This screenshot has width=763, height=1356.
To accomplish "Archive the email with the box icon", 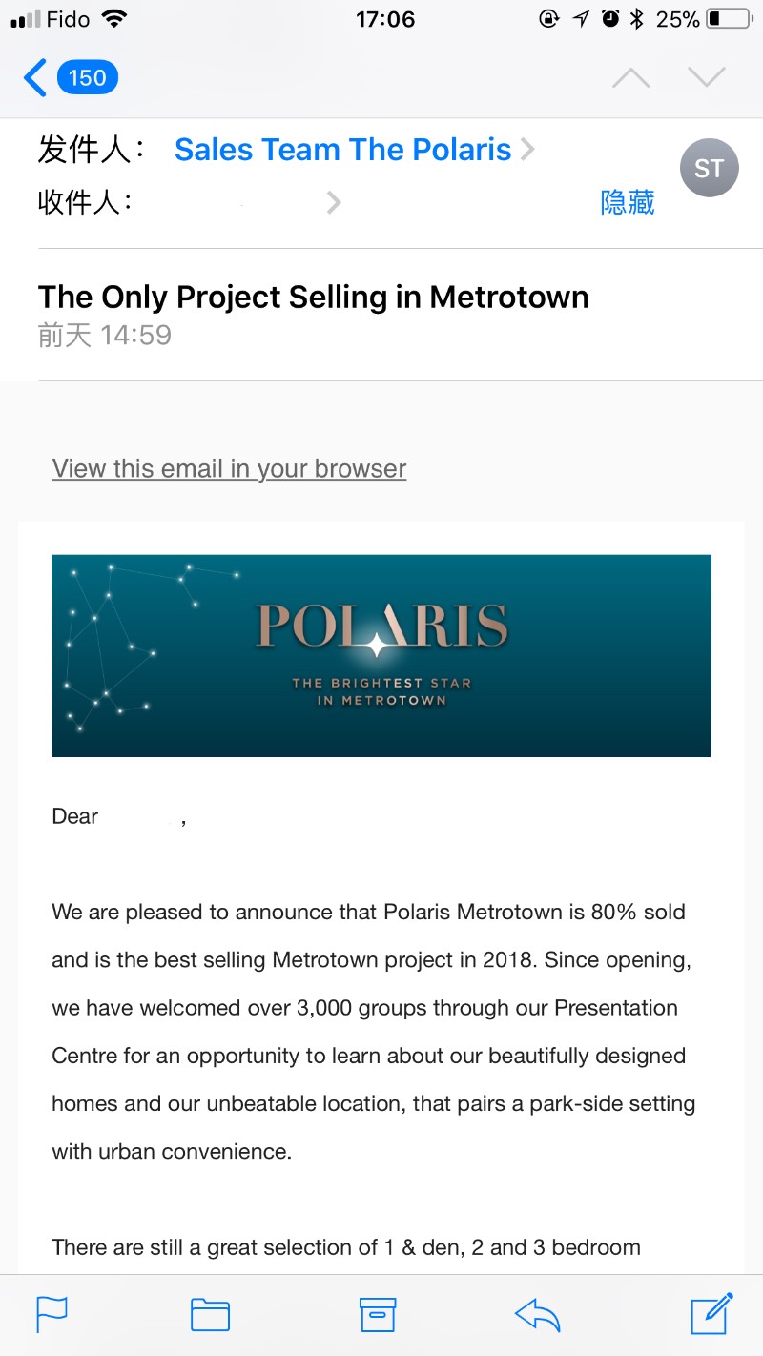I will (x=377, y=1314).
